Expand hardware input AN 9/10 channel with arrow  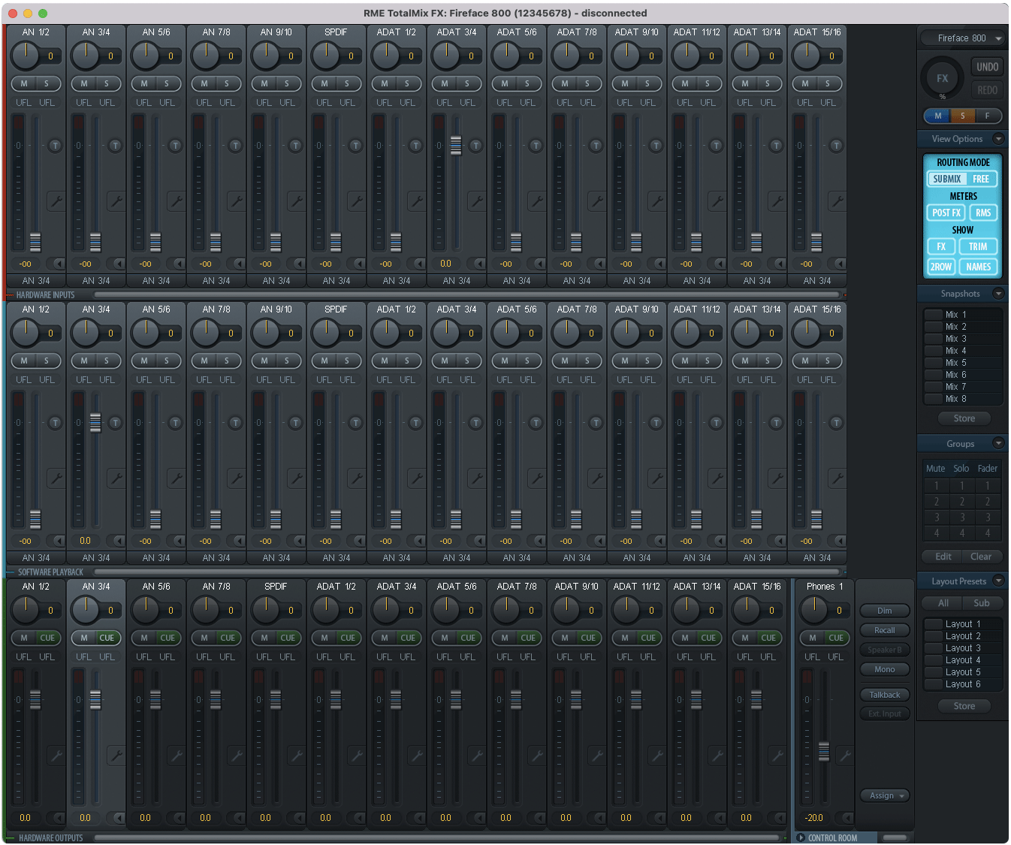[297, 264]
